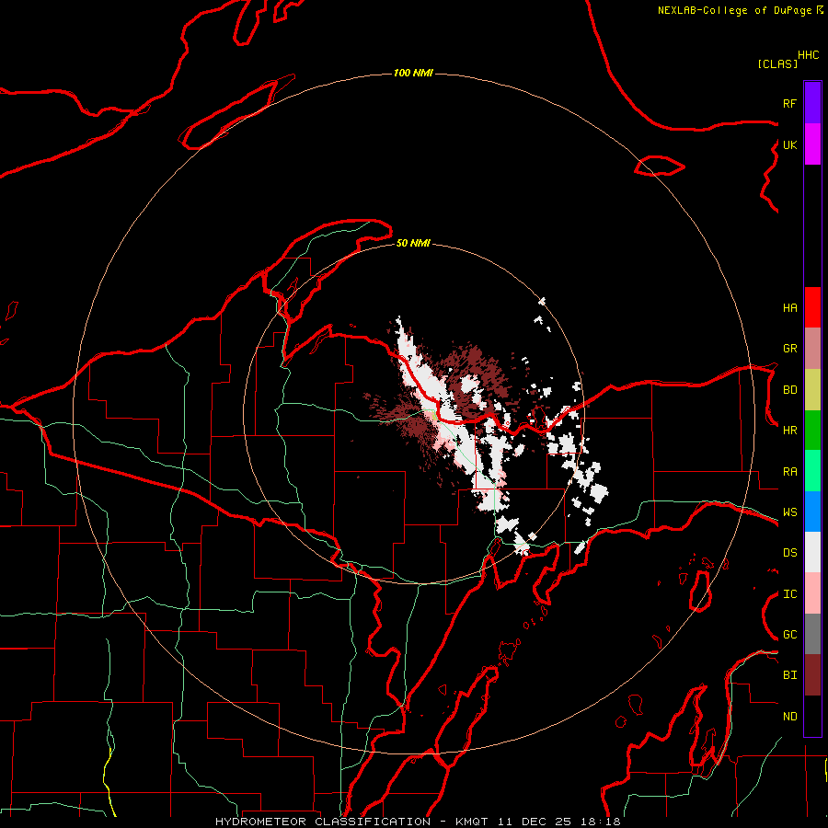Click the RA light green legend swatch
This screenshot has width=828, height=828.
812,471
